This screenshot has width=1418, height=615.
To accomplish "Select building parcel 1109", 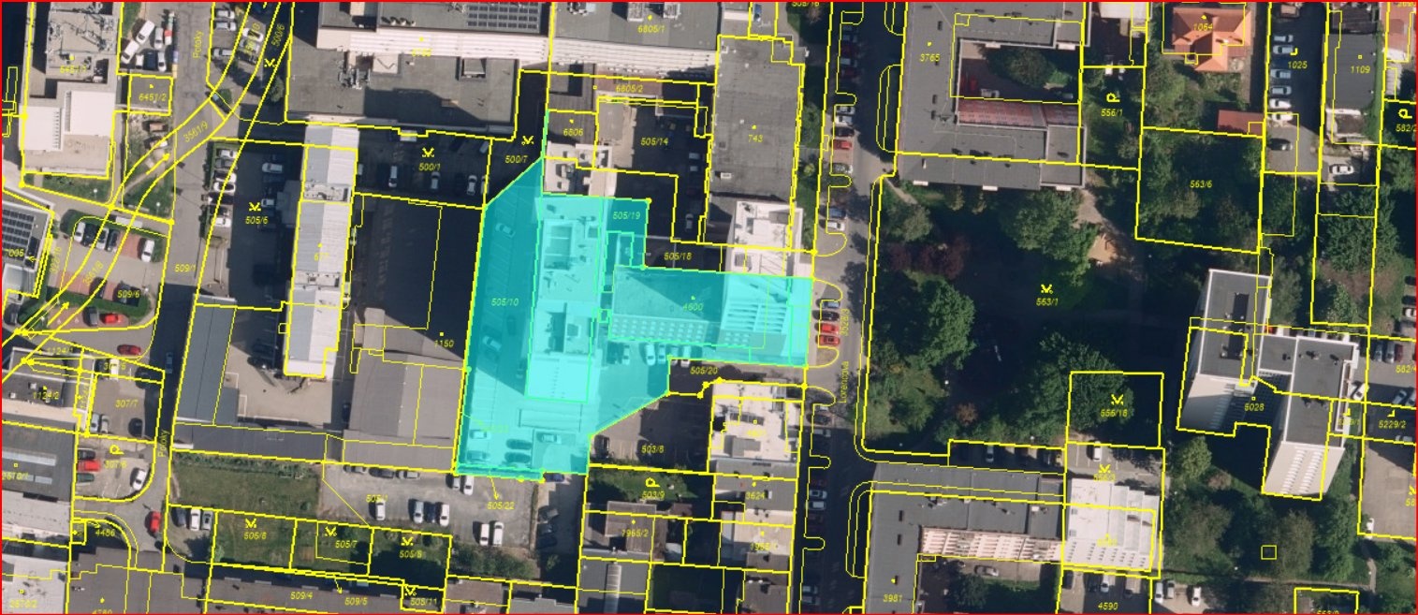I will pos(1359,69).
